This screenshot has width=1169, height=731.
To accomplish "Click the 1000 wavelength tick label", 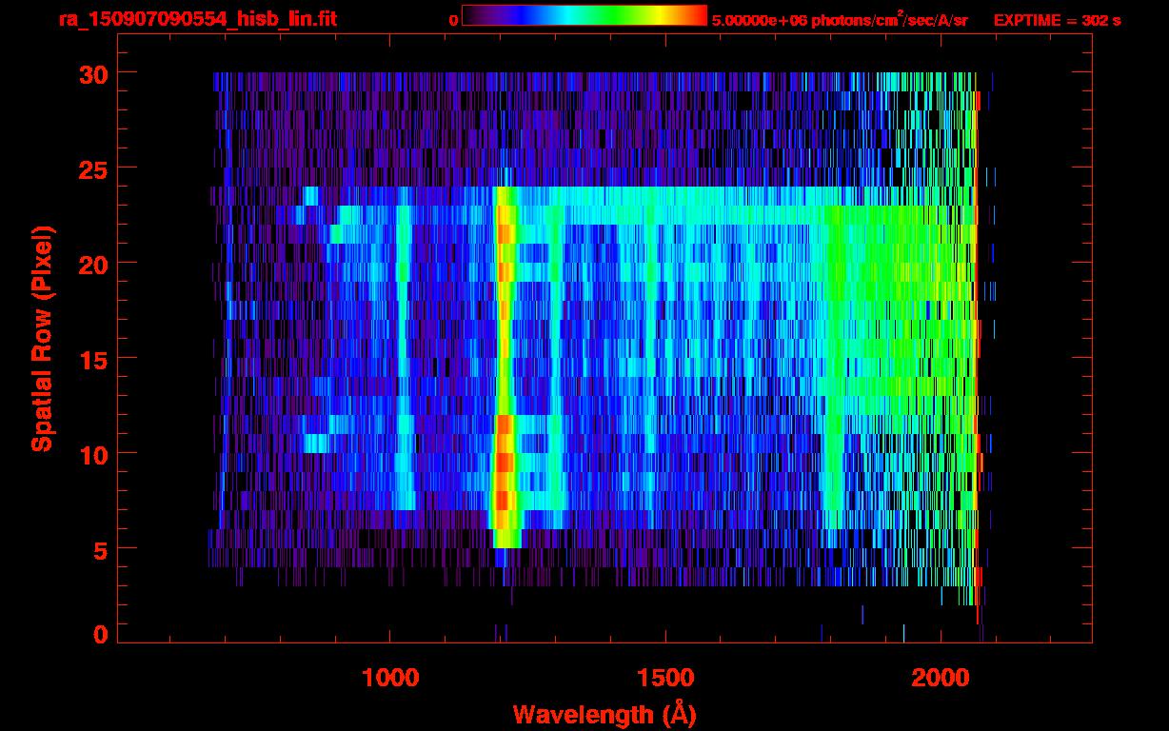I will tap(390, 678).
